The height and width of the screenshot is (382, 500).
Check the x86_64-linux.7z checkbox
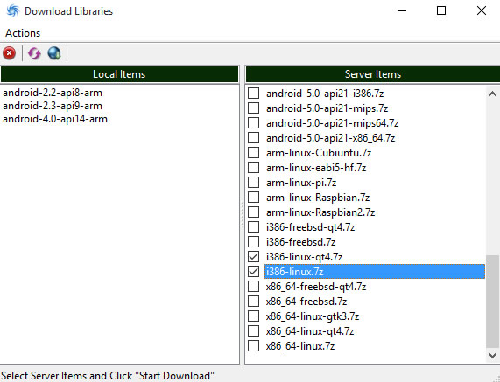click(x=254, y=346)
